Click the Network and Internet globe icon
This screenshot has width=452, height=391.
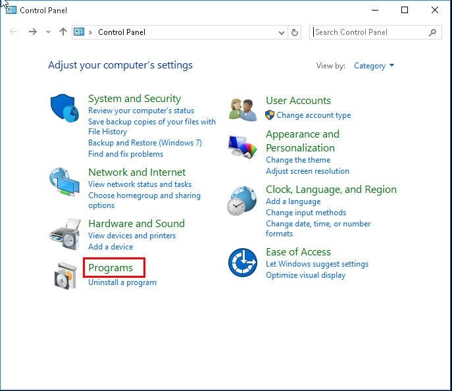[x=64, y=182]
